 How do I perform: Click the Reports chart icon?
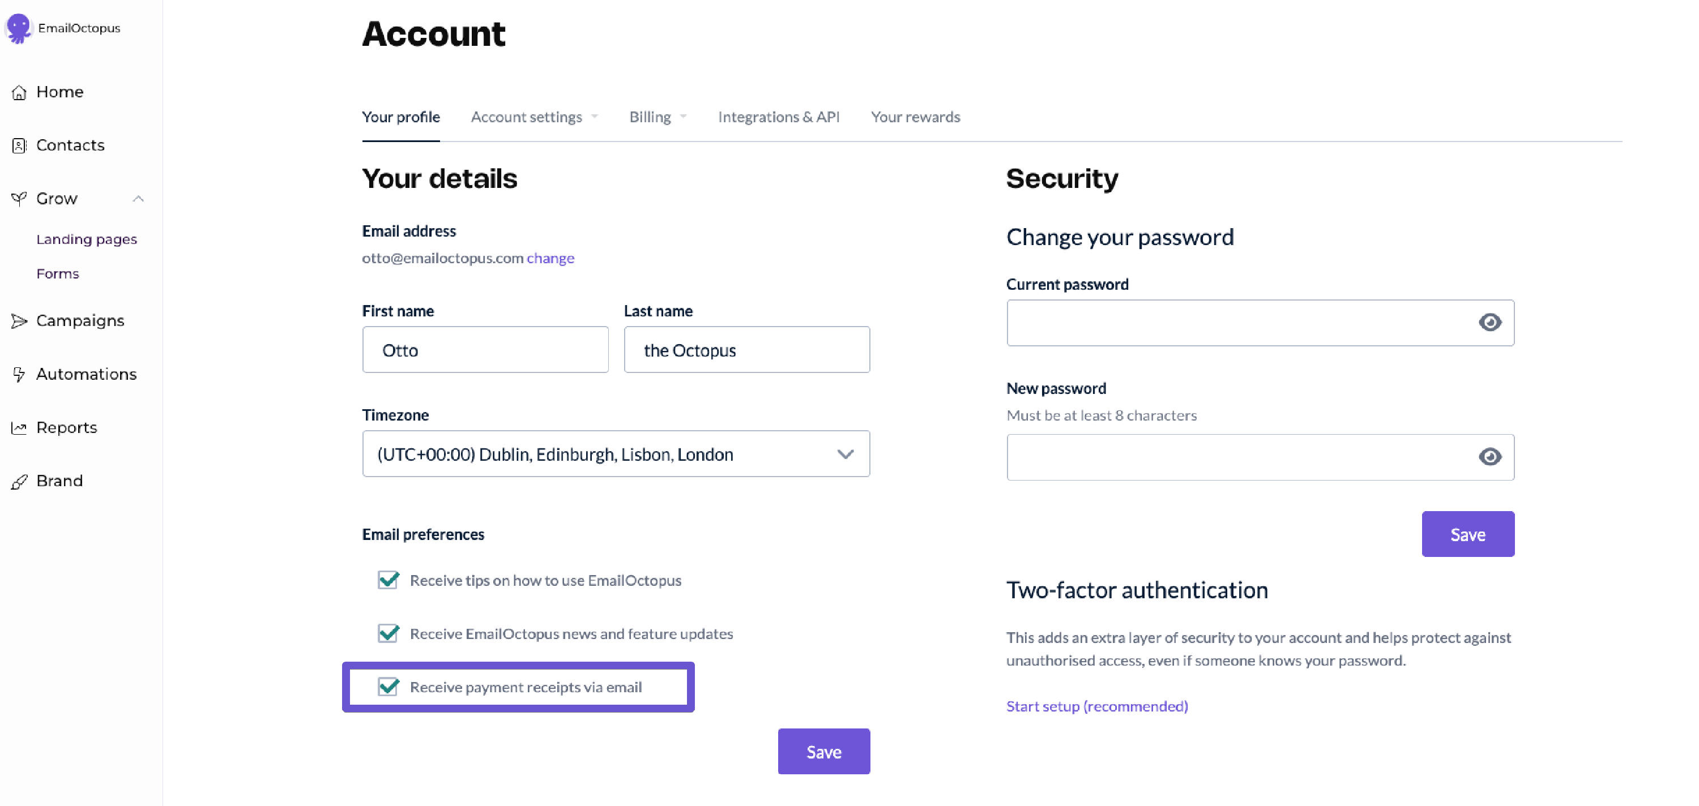[x=19, y=428]
